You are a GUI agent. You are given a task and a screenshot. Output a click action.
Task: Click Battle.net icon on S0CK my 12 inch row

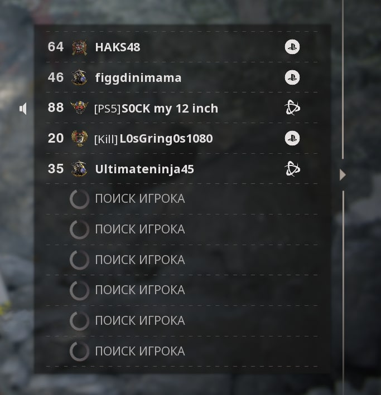pos(292,108)
